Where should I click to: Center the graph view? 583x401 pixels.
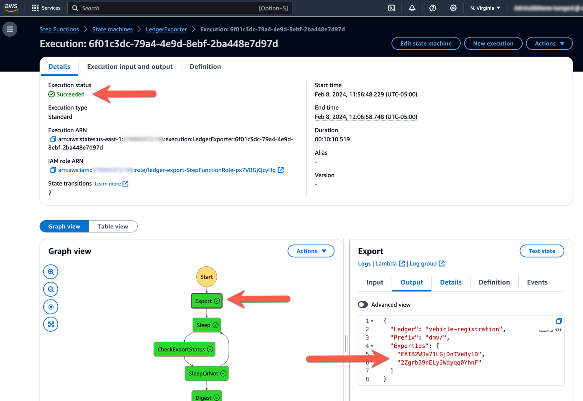click(51, 307)
